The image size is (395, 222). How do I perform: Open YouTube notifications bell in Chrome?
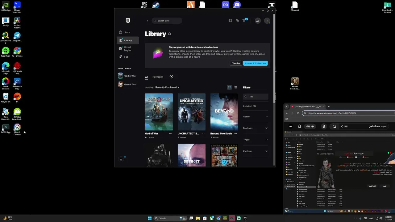pos(299,126)
